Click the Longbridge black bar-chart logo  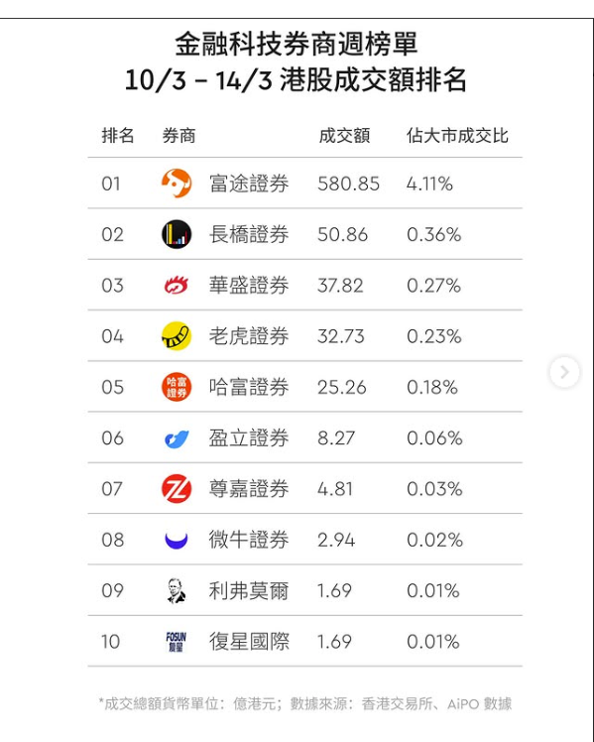177,234
